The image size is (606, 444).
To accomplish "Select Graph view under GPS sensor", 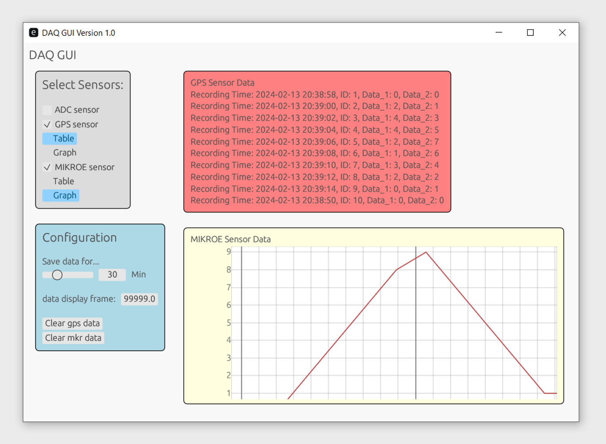I will [65, 153].
